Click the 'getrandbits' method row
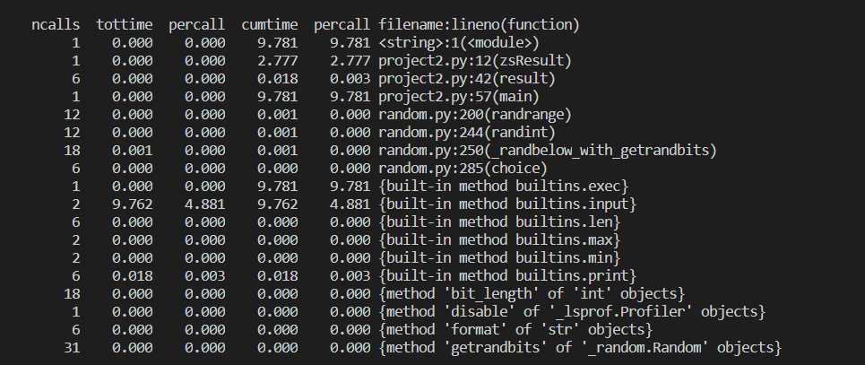This screenshot has width=865, height=365. pyautogui.click(x=580, y=347)
